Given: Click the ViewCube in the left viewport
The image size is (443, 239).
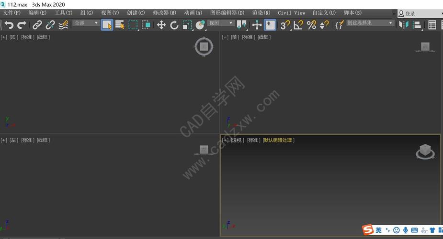Looking at the screenshot, I should tap(204, 150).
